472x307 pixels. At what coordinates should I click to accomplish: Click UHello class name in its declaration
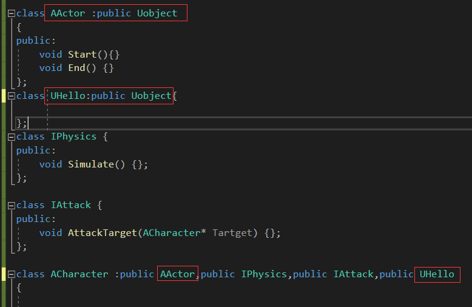tap(68, 96)
